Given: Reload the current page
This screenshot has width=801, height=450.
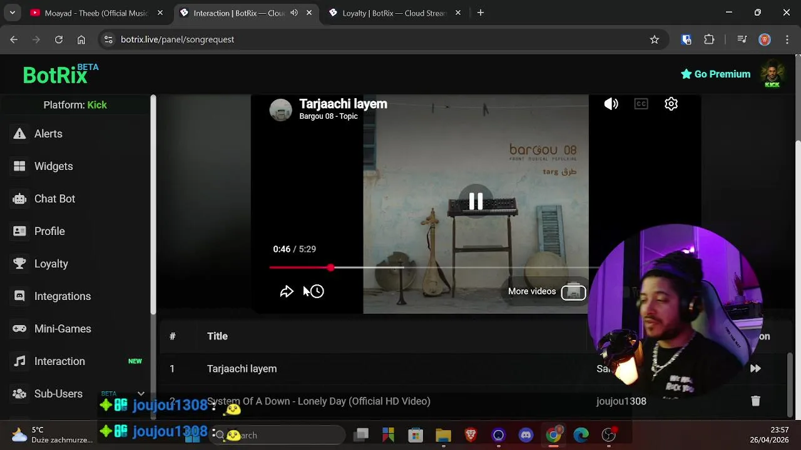Looking at the screenshot, I should coord(59,39).
